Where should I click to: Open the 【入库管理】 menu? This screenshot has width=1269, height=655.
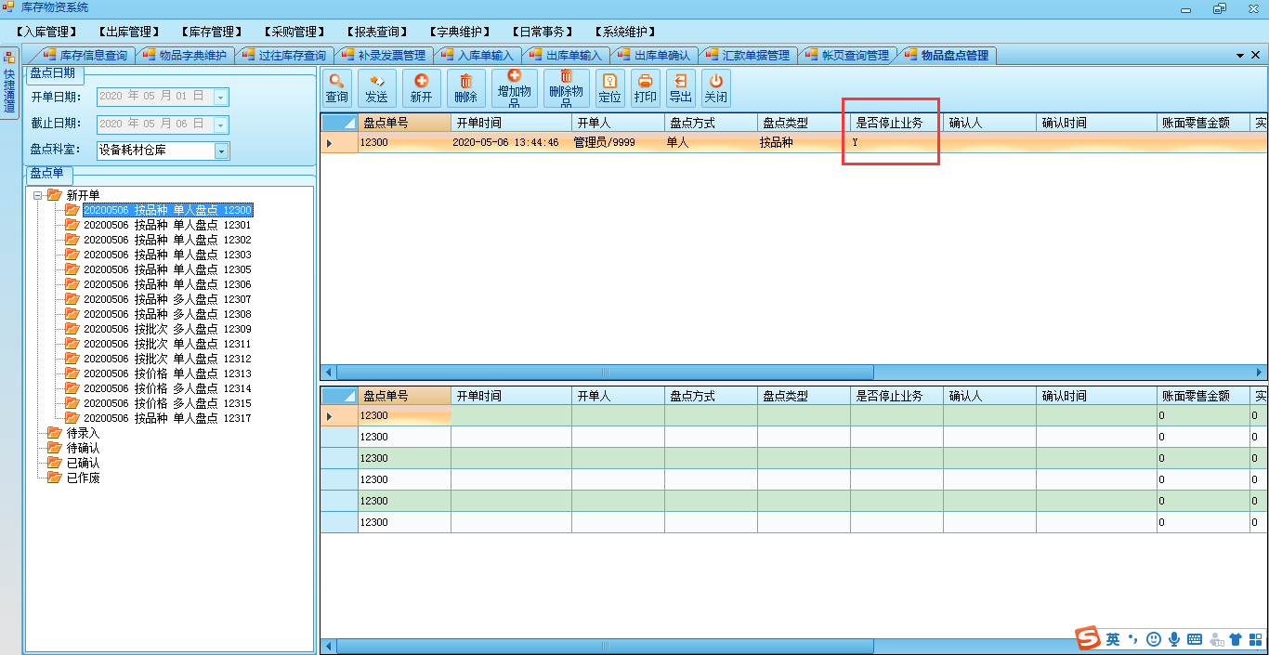[x=46, y=32]
